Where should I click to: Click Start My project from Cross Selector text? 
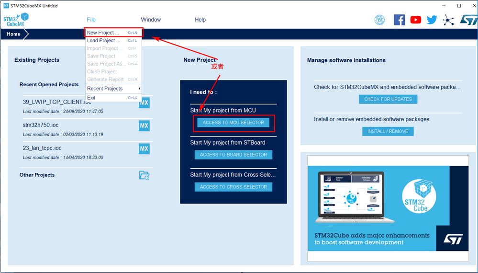pyautogui.click(x=233, y=175)
